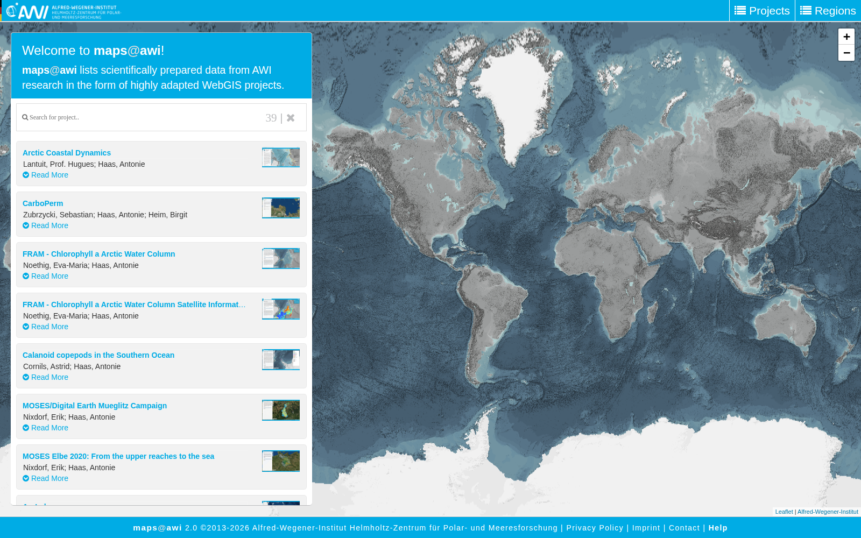Open the Help footer link
The width and height of the screenshot is (861, 538).
[x=718, y=528]
